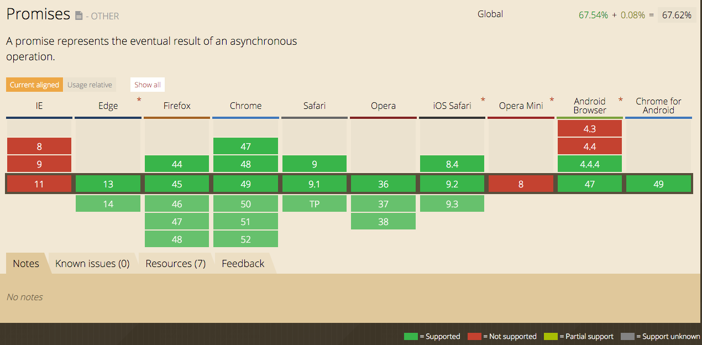Click Chrome version 52 cell

click(245, 239)
